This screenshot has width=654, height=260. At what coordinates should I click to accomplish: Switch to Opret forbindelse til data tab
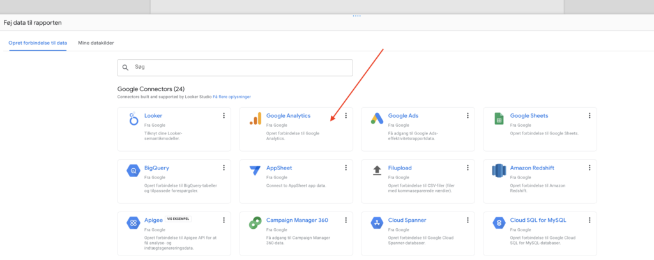point(38,43)
